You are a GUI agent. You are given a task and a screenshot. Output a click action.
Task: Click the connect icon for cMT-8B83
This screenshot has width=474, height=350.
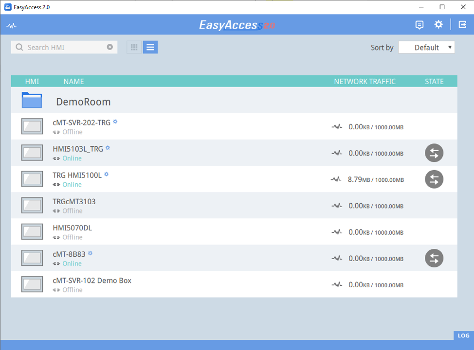[x=434, y=258]
